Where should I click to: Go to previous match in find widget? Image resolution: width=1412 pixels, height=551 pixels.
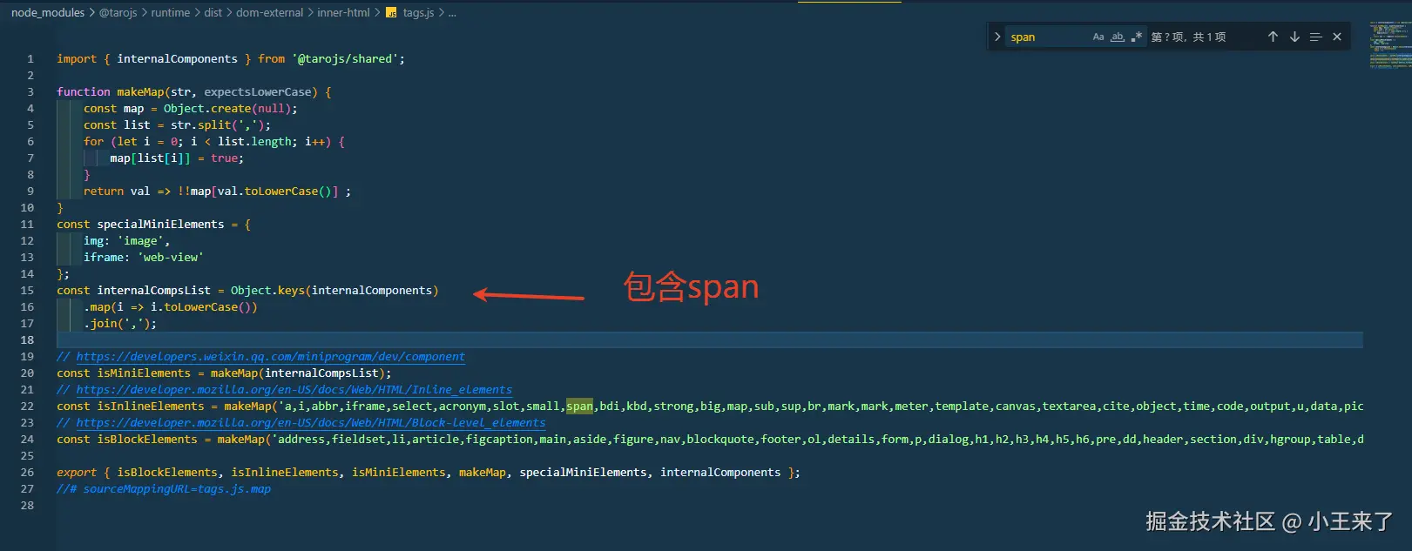click(1273, 37)
